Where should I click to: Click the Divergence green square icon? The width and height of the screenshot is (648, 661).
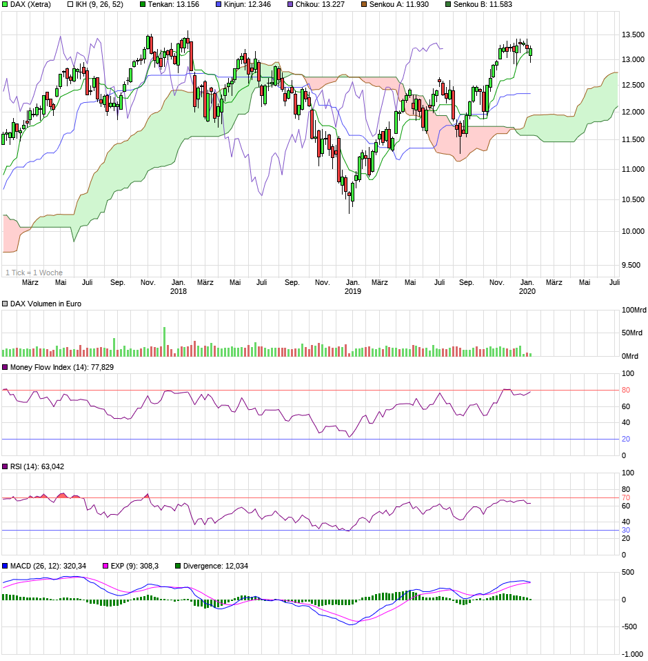pyautogui.click(x=176, y=564)
